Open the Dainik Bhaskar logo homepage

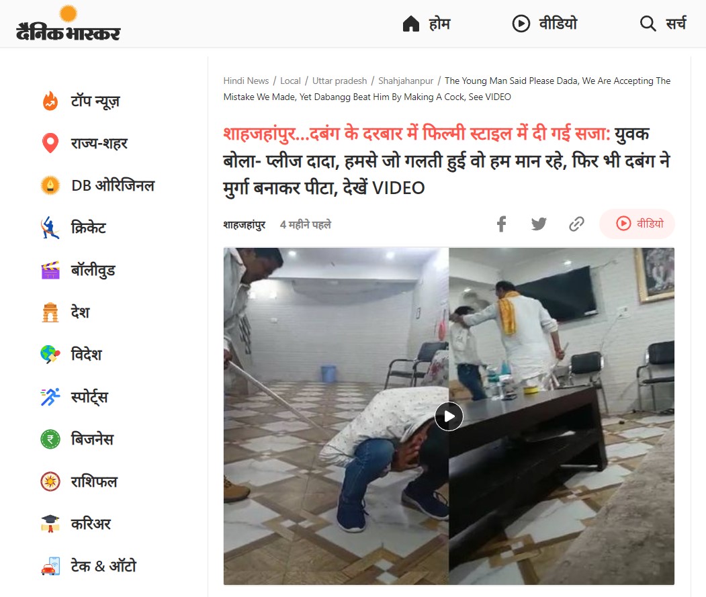coord(69,24)
